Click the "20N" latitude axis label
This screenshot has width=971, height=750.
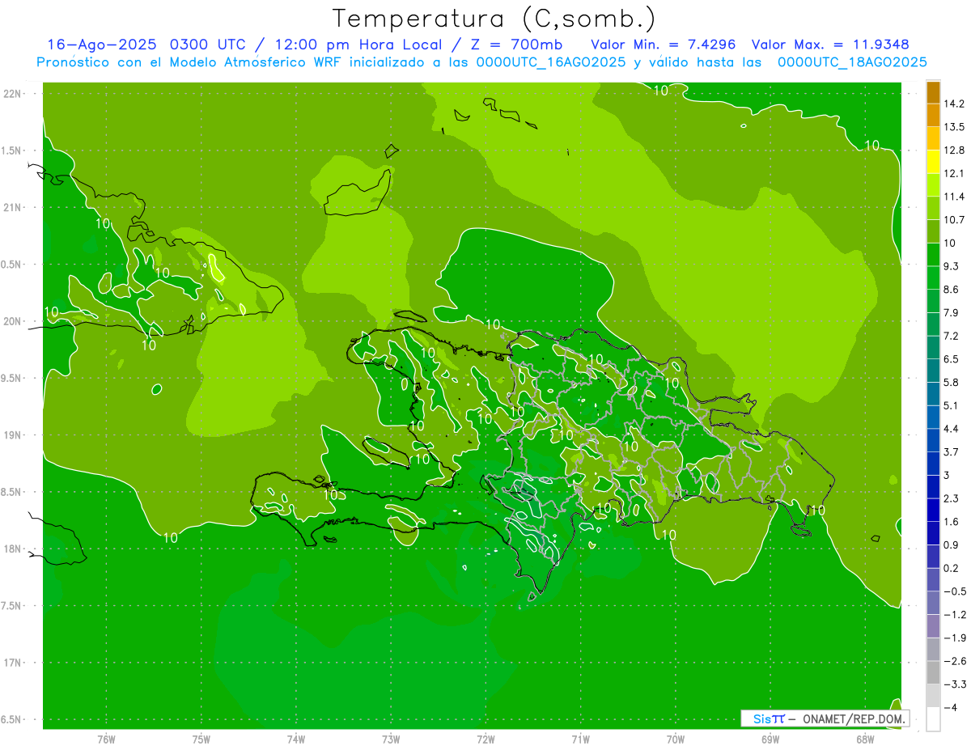point(13,321)
